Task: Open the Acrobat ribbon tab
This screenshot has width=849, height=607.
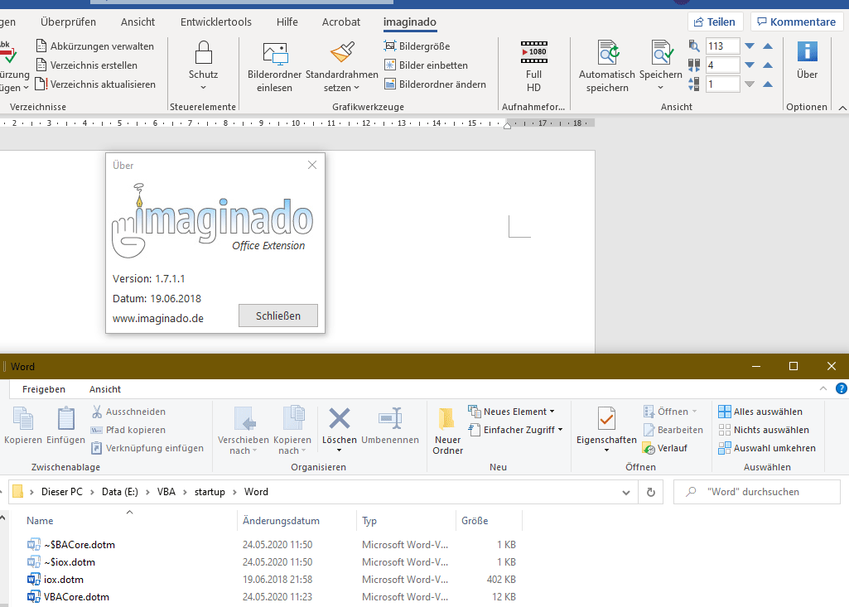Action: [341, 22]
